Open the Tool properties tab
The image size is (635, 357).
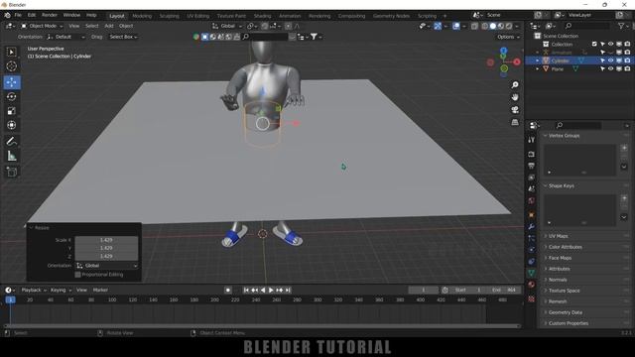click(532, 140)
